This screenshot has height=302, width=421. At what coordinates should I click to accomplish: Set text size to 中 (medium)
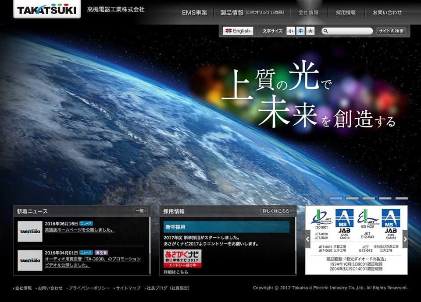(300, 31)
